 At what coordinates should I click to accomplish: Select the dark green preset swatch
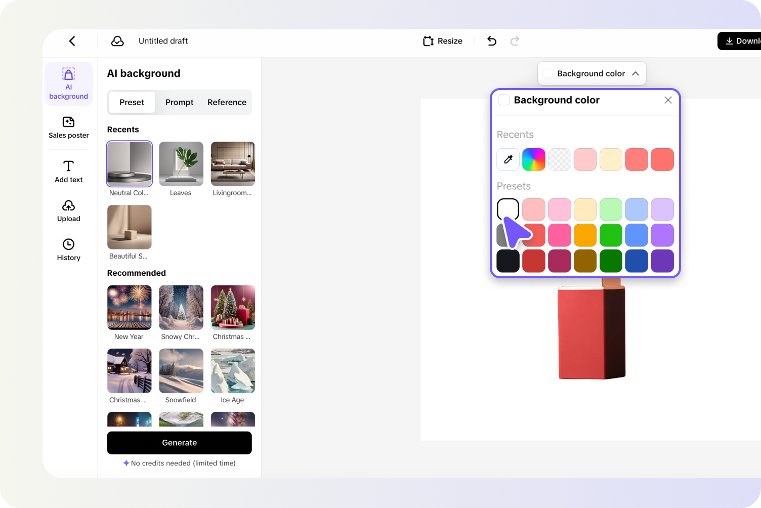coord(611,261)
